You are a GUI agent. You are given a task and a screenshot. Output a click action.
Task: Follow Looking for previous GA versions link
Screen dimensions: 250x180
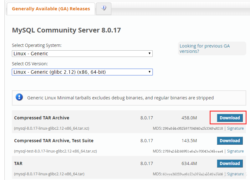coord(205,48)
